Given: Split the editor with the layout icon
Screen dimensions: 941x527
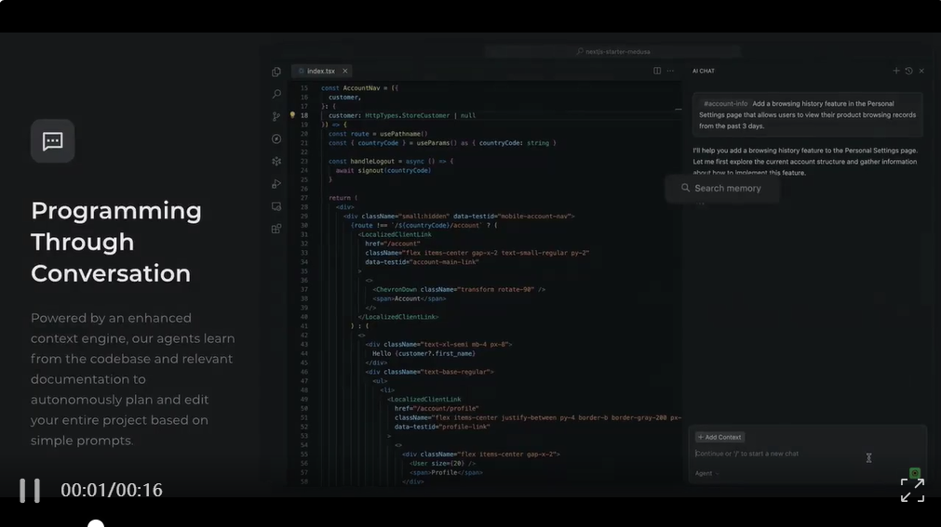Looking at the screenshot, I should [x=657, y=71].
